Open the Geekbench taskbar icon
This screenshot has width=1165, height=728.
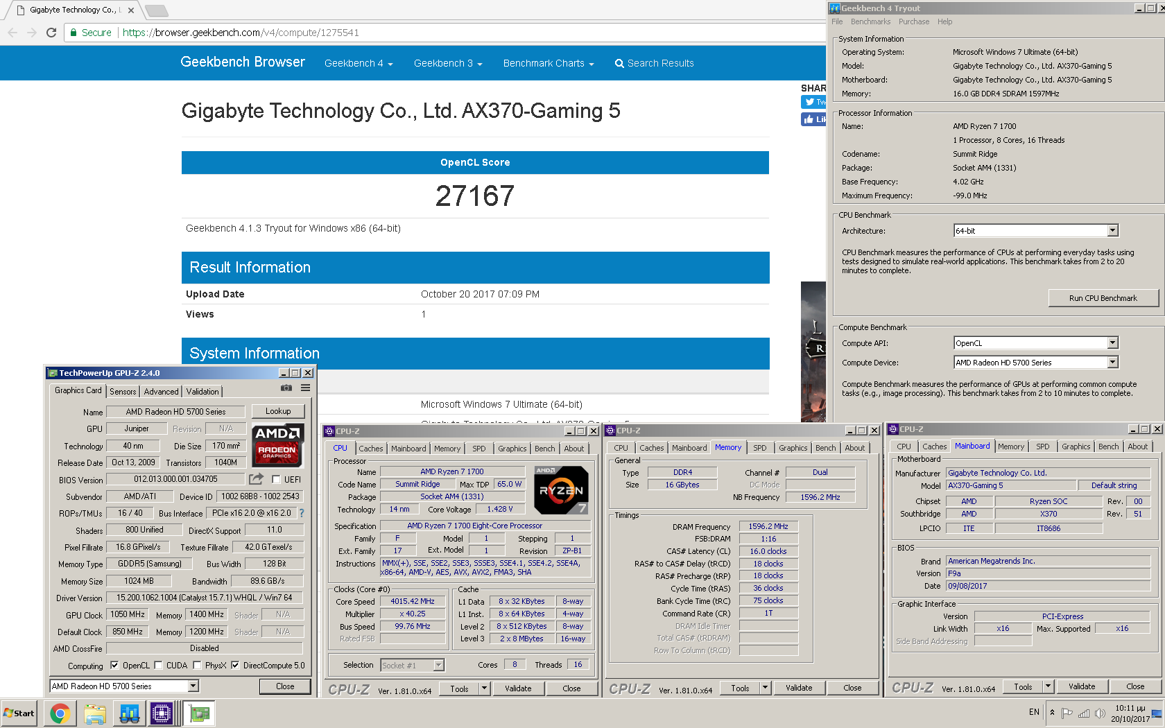click(x=130, y=713)
